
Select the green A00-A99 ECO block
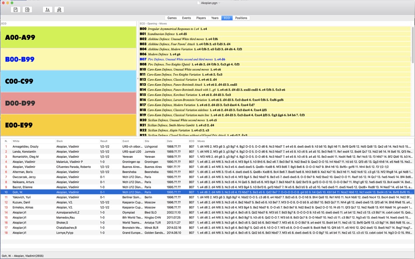(x=68, y=37)
